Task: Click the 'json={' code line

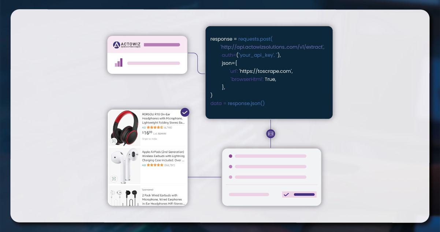Action: point(230,63)
